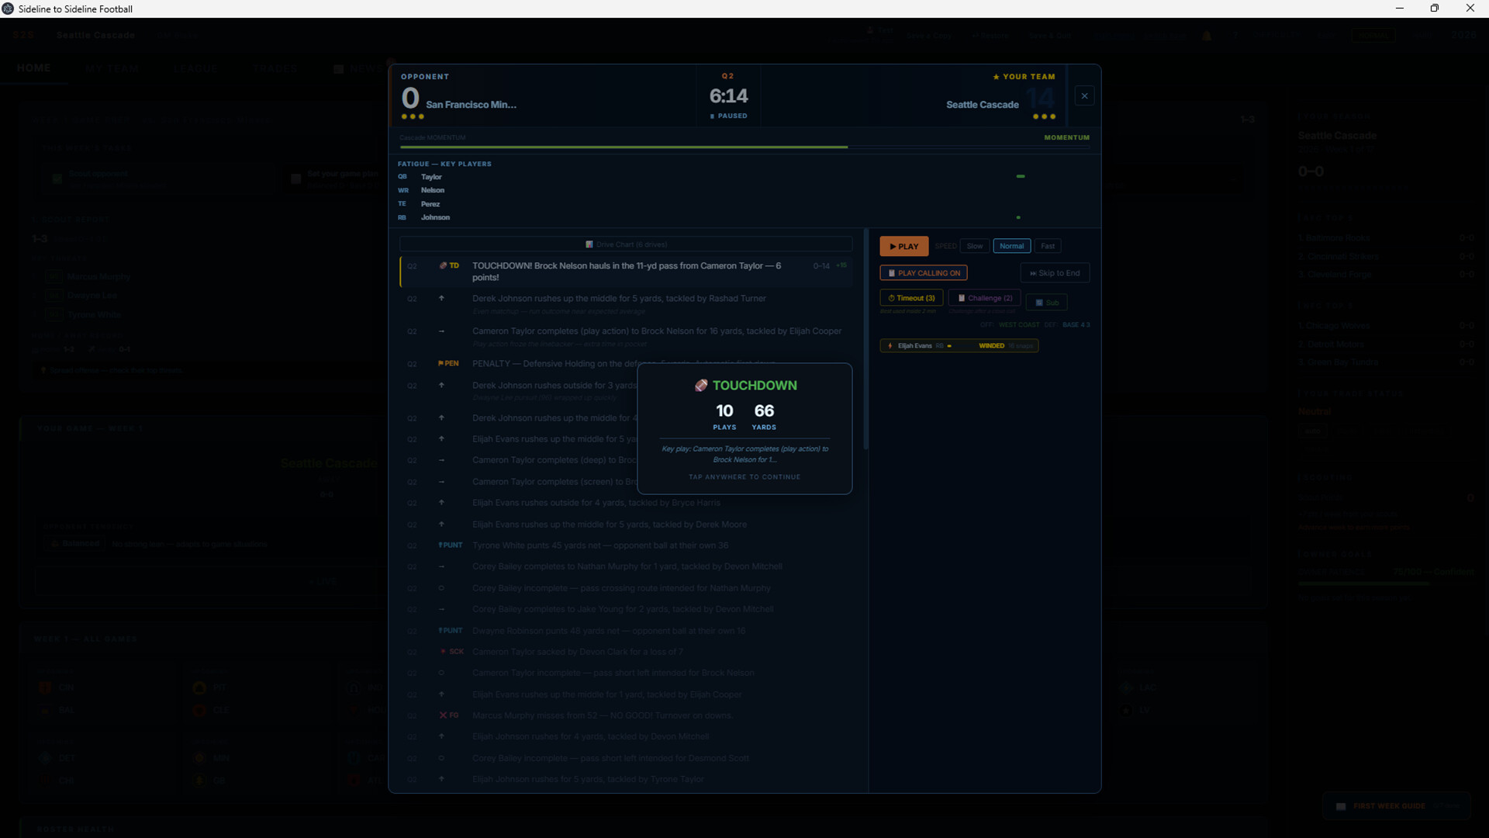Open the TRADES tab in the background page
This screenshot has height=838, width=1489.
pyautogui.click(x=275, y=68)
